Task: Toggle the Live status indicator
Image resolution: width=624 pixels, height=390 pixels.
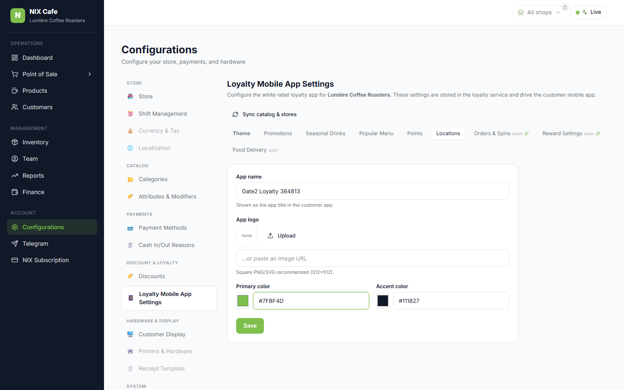Action: (x=588, y=12)
